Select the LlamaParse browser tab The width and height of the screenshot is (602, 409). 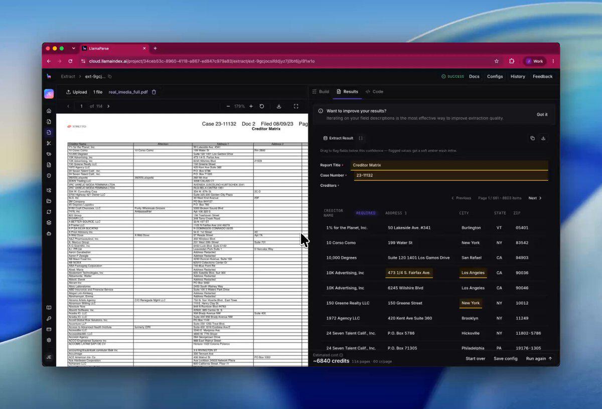click(114, 49)
